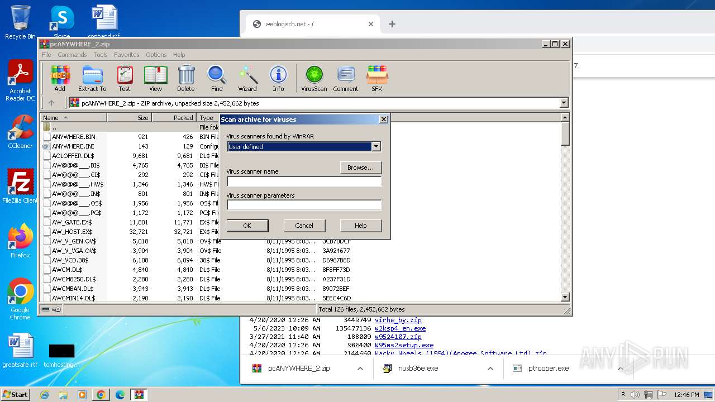The width and height of the screenshot is (715, 402).
Task: Click the View toolbar icon
Action: tap(155, 79)
